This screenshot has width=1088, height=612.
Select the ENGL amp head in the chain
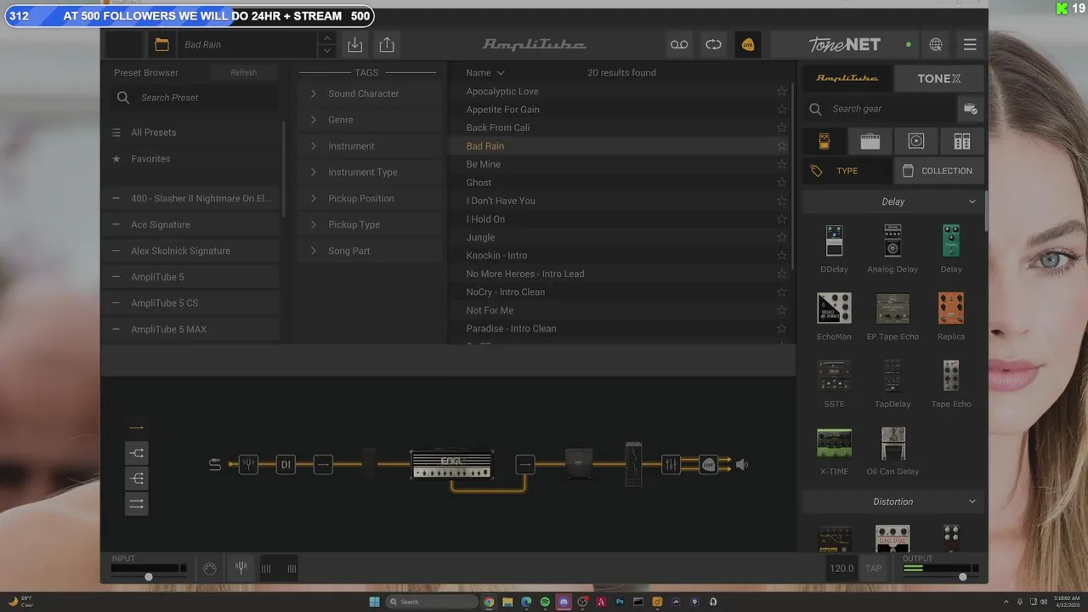pyautogui.click(x=451, y=464)
